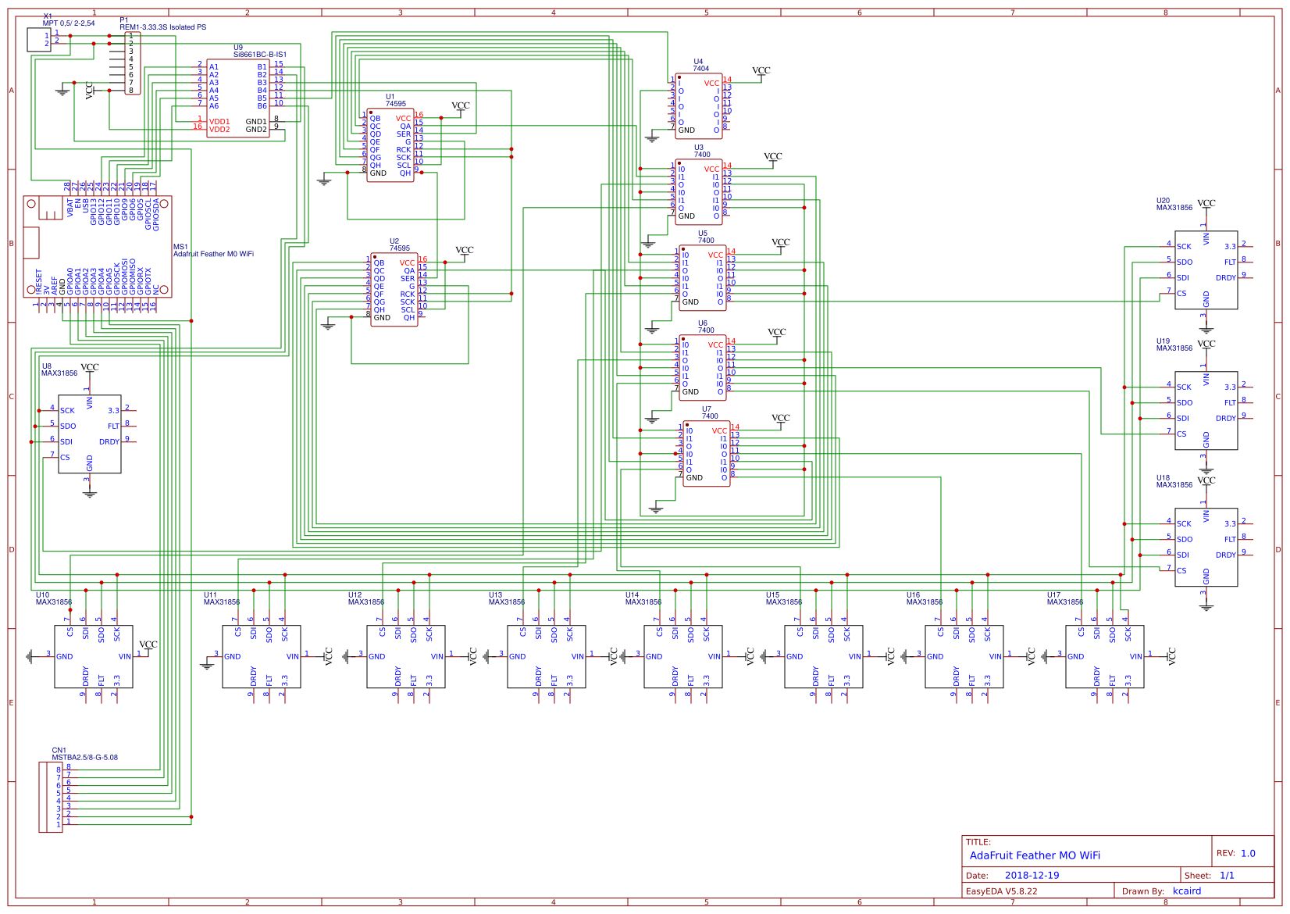1290x914 pixels.
Task: Click the Drawn By value kcaird
Action: pyautogui.click(x=1188, y=891)
